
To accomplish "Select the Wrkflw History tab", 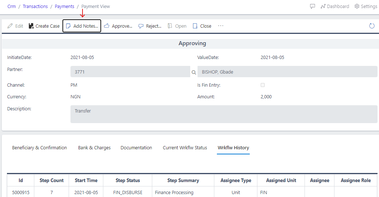I will click(x=233, y=147).
